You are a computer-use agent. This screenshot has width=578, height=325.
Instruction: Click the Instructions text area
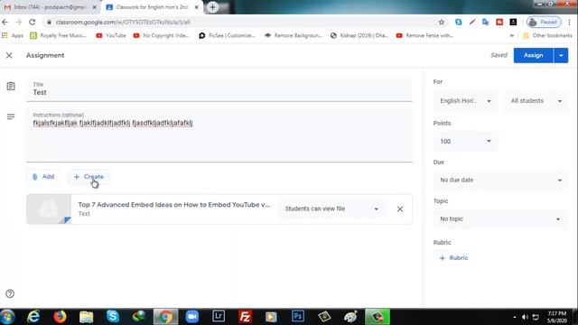click(x=219, y=135)
